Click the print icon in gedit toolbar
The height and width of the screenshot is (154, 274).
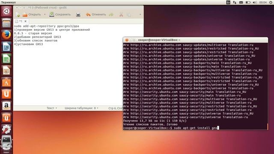tap(78, 15)
